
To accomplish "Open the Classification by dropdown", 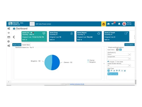I will (x=119, y=54).
